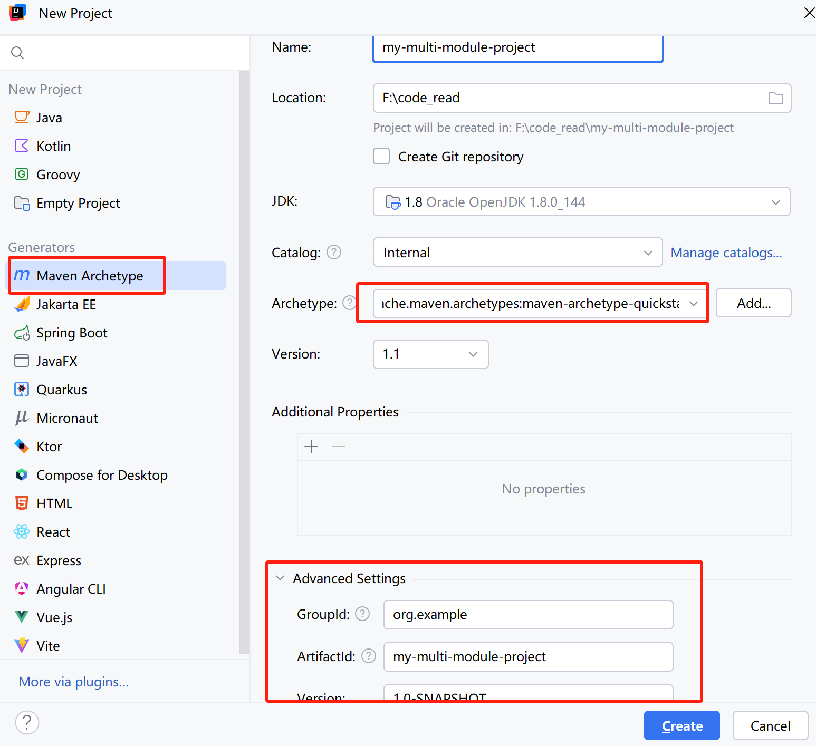Click the Compose for Desktop icon

(22, 475)
